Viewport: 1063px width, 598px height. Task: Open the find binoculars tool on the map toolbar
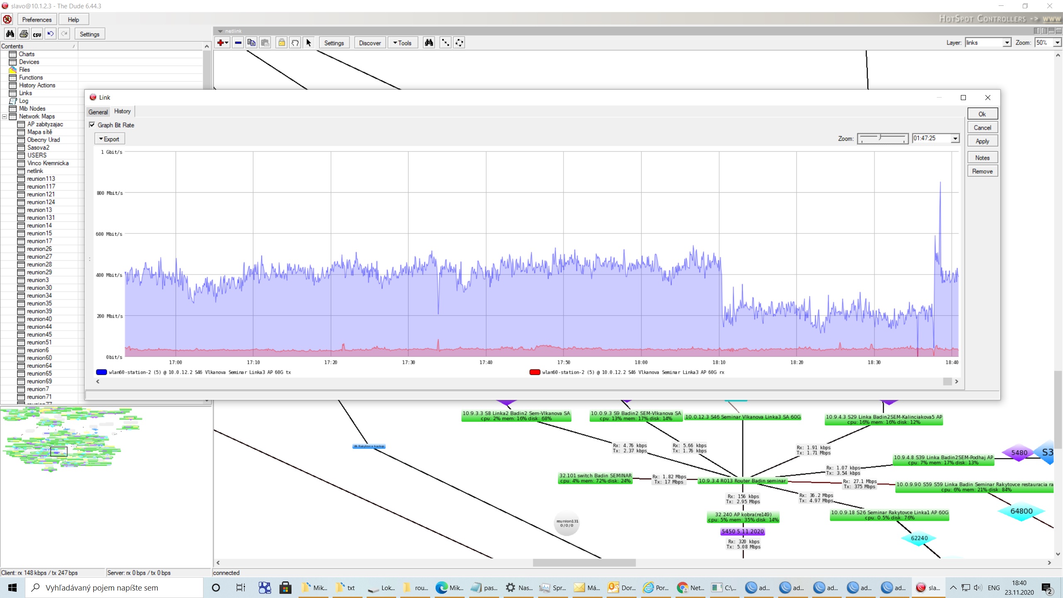tap(429, 43)
